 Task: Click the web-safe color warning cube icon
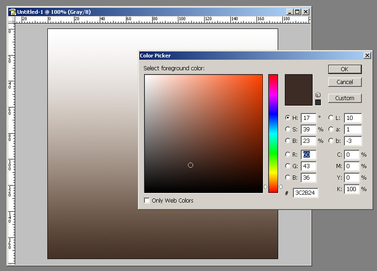tap(318, 95)
